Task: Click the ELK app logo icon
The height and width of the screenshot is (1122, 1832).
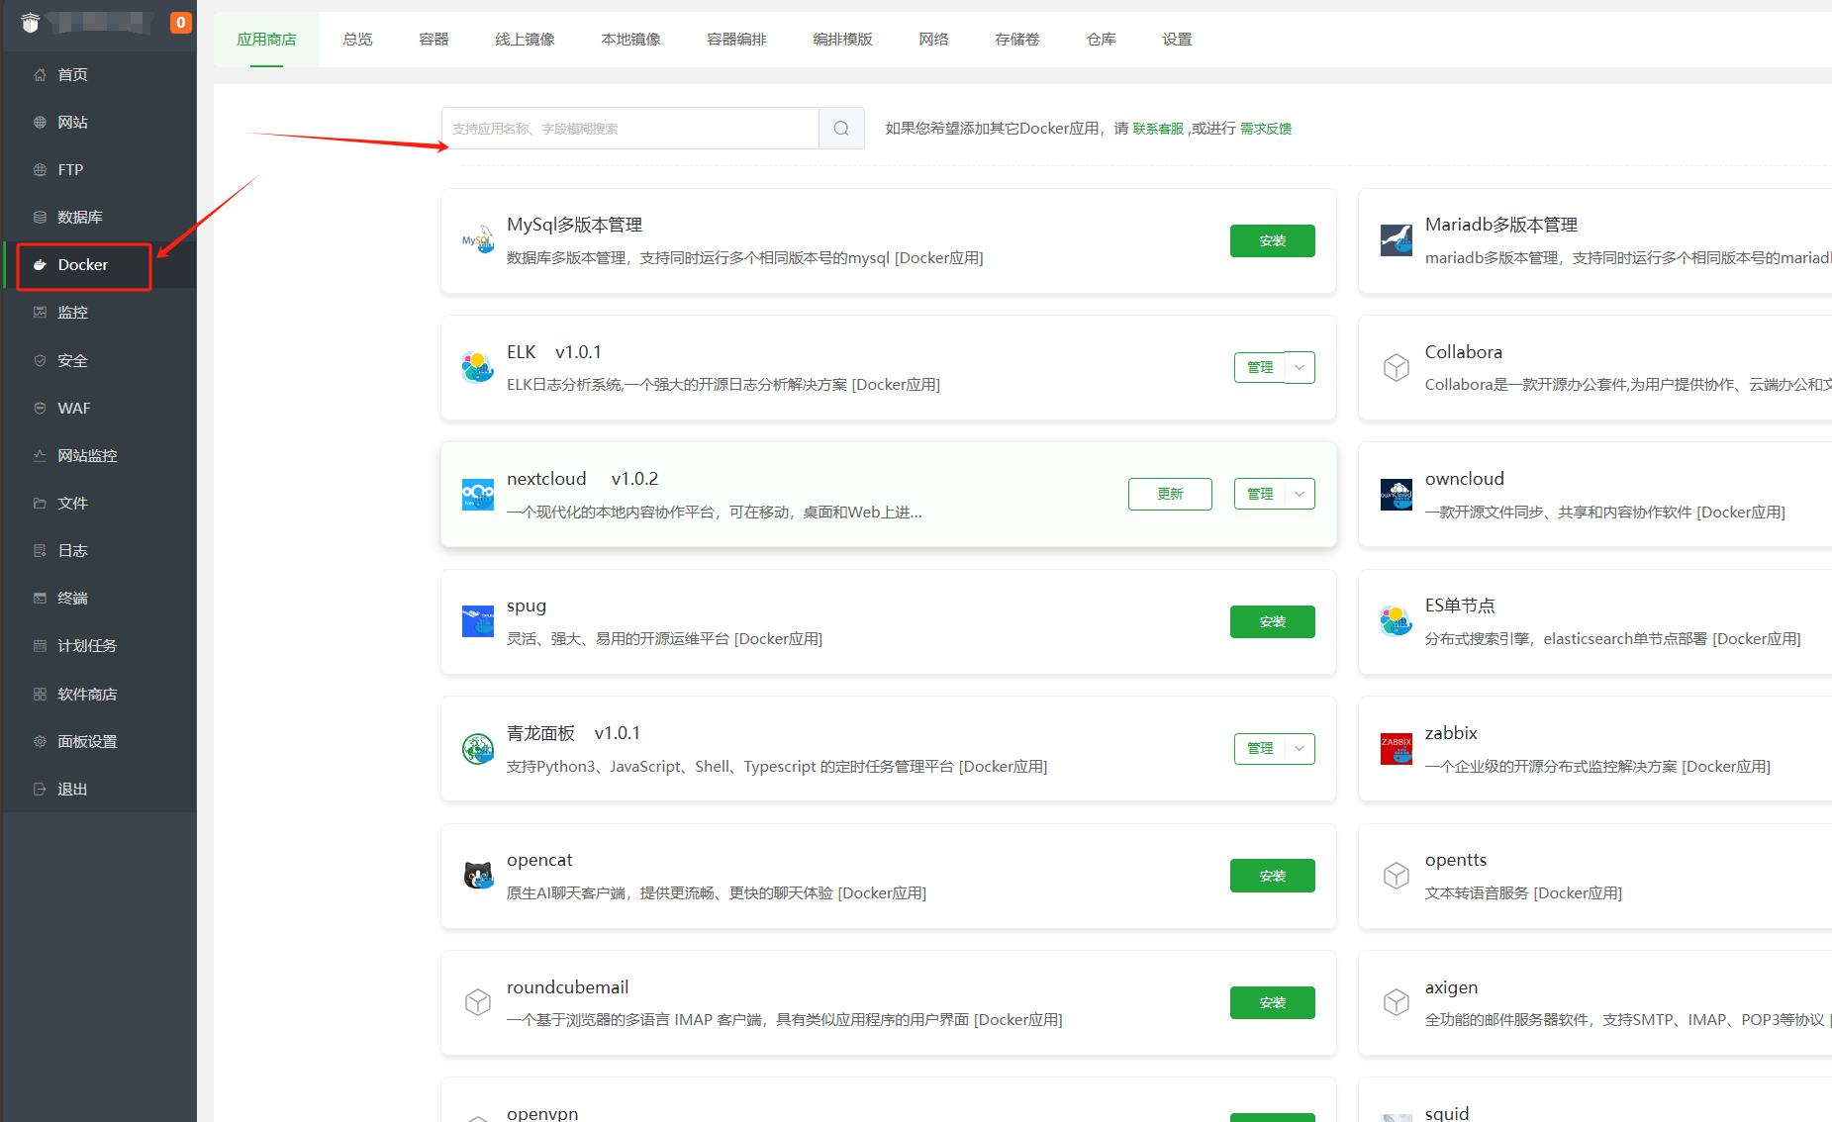Action: tap(478, 367)
